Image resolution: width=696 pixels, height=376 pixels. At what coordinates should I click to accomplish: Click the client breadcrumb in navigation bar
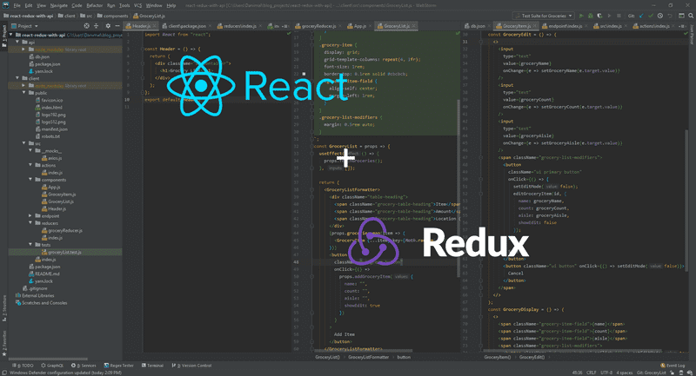[67, 16]
